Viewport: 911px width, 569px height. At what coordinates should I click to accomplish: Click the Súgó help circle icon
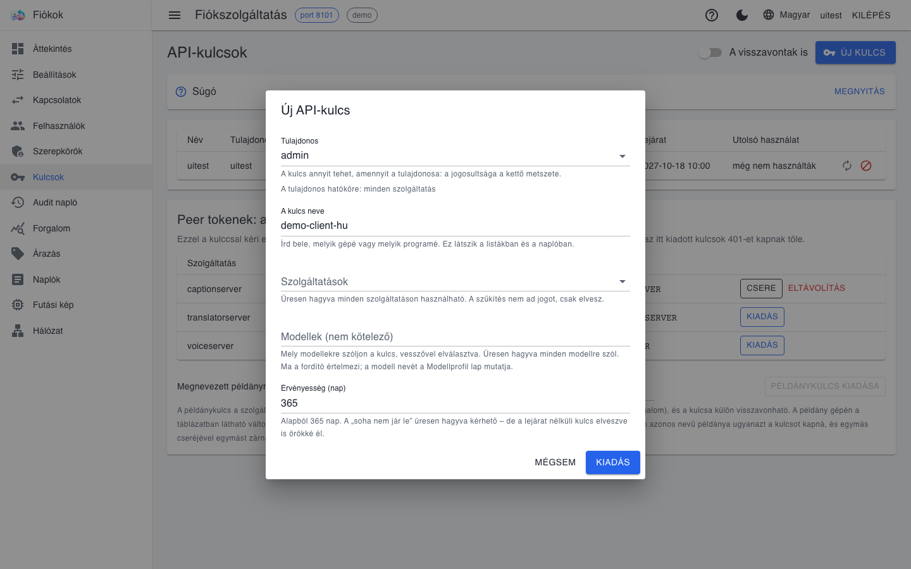click(181, 92)
